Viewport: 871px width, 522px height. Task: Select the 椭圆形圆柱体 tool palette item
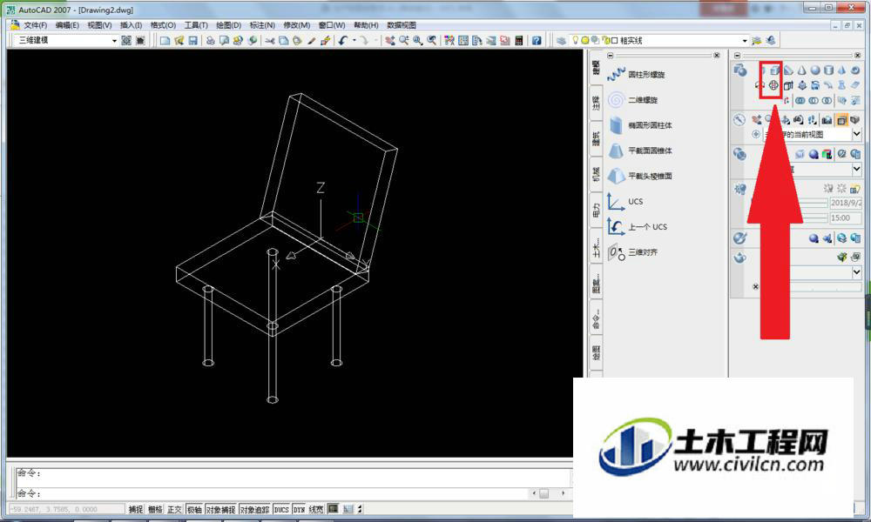click(639, 125)
